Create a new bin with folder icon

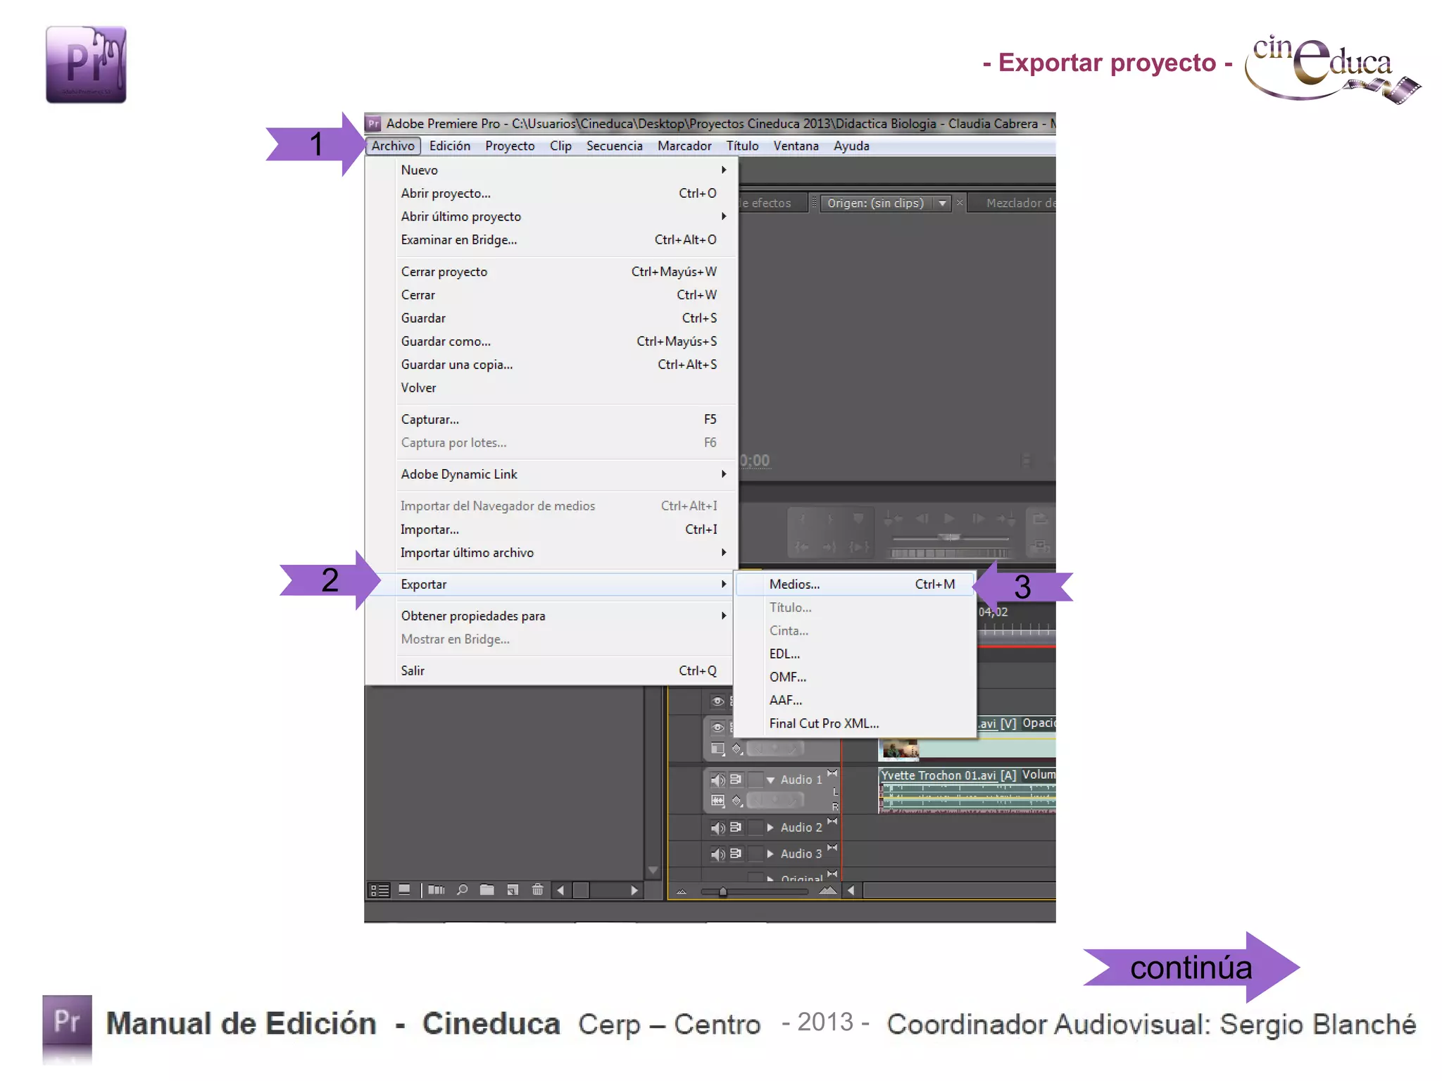(487, 890)
